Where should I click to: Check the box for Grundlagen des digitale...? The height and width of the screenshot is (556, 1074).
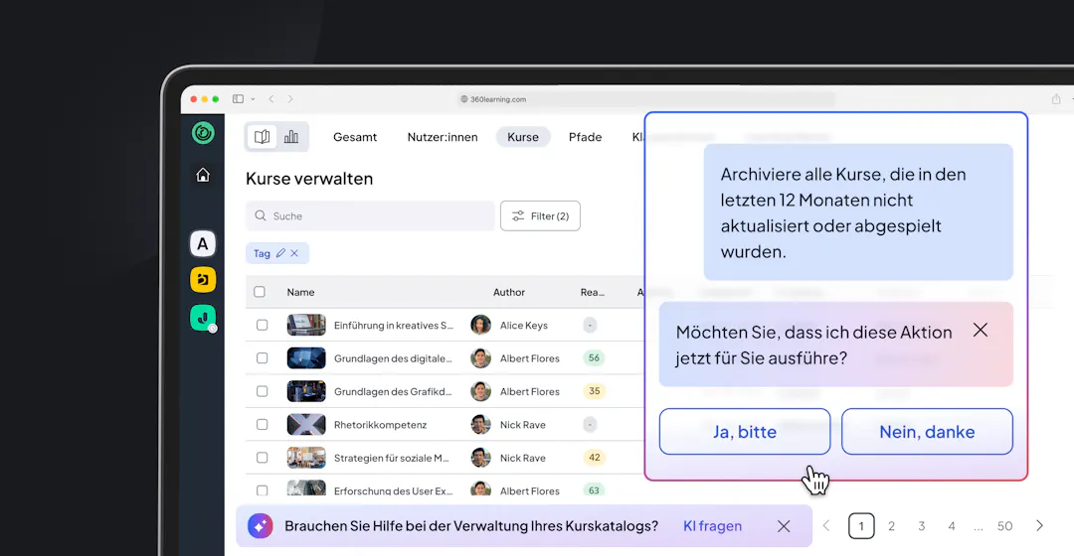tap(262, 357)
